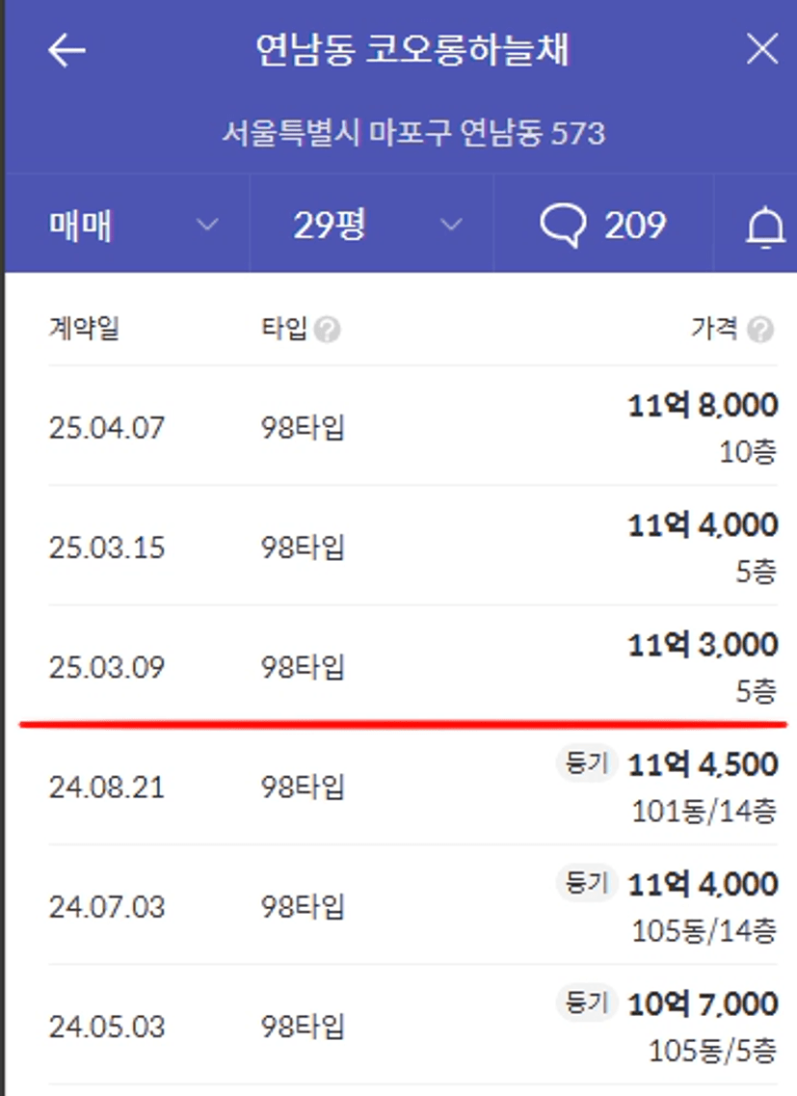
Task: Click 등기 badge on 24.05.03 row
Action: [x=587, y=1002]
